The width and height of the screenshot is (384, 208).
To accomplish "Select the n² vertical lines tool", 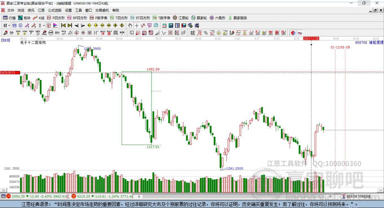I will [64, 33].
